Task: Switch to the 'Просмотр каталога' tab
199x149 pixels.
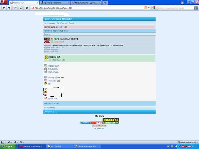Action: pos(55,3)
